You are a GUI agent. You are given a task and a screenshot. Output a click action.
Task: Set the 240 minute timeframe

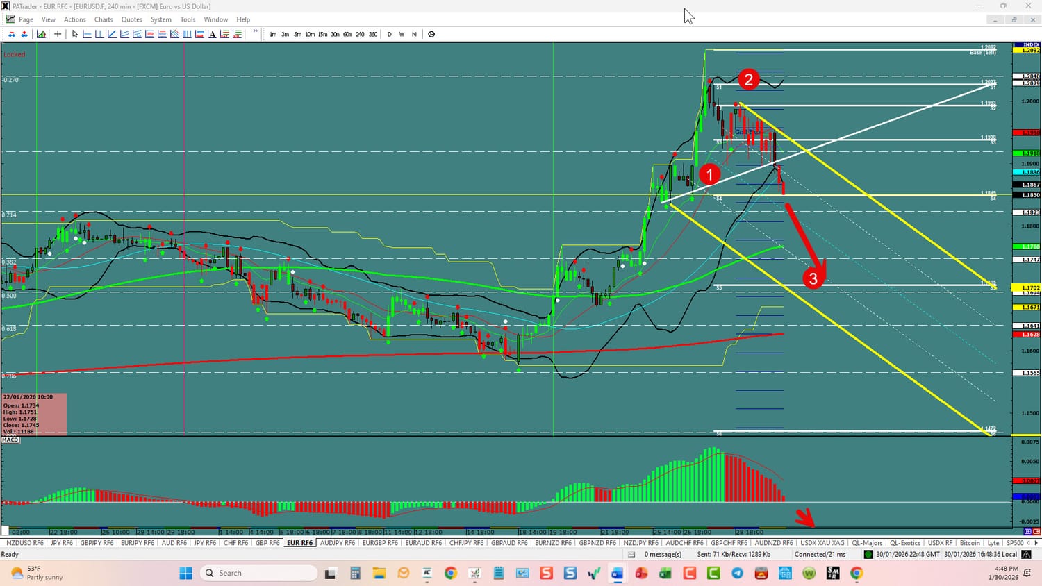(x=361, y=34)
